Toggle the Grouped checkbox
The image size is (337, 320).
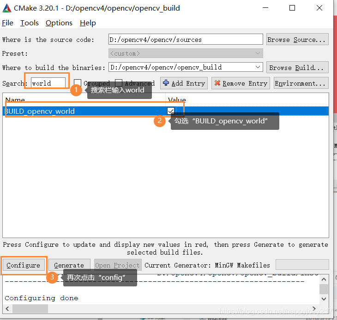pos(78,83)
